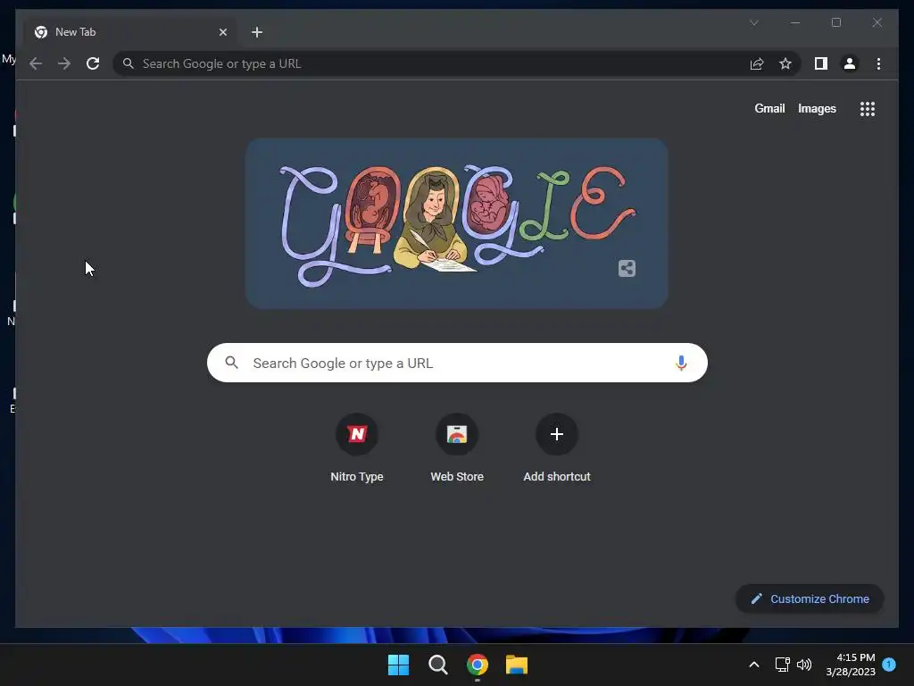The image size is (914, 686).
Task: Open the profile avatar menu
Action: (x=850, y=63)
